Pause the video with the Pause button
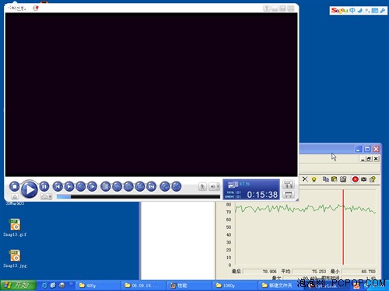Viewport: 389px width, 291px height. click(x=44, y=186)
